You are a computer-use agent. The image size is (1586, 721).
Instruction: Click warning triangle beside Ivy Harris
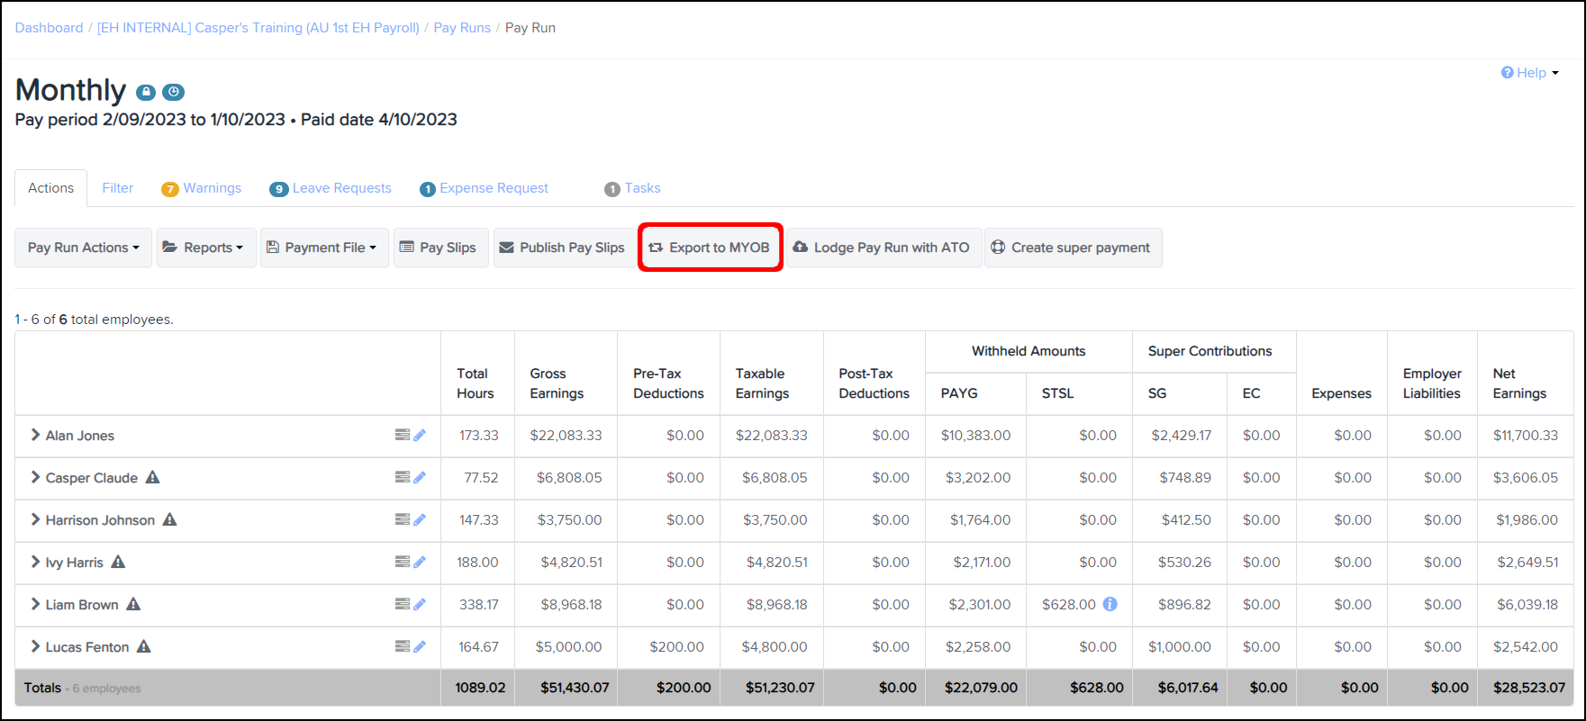click(x=118, y=562)
